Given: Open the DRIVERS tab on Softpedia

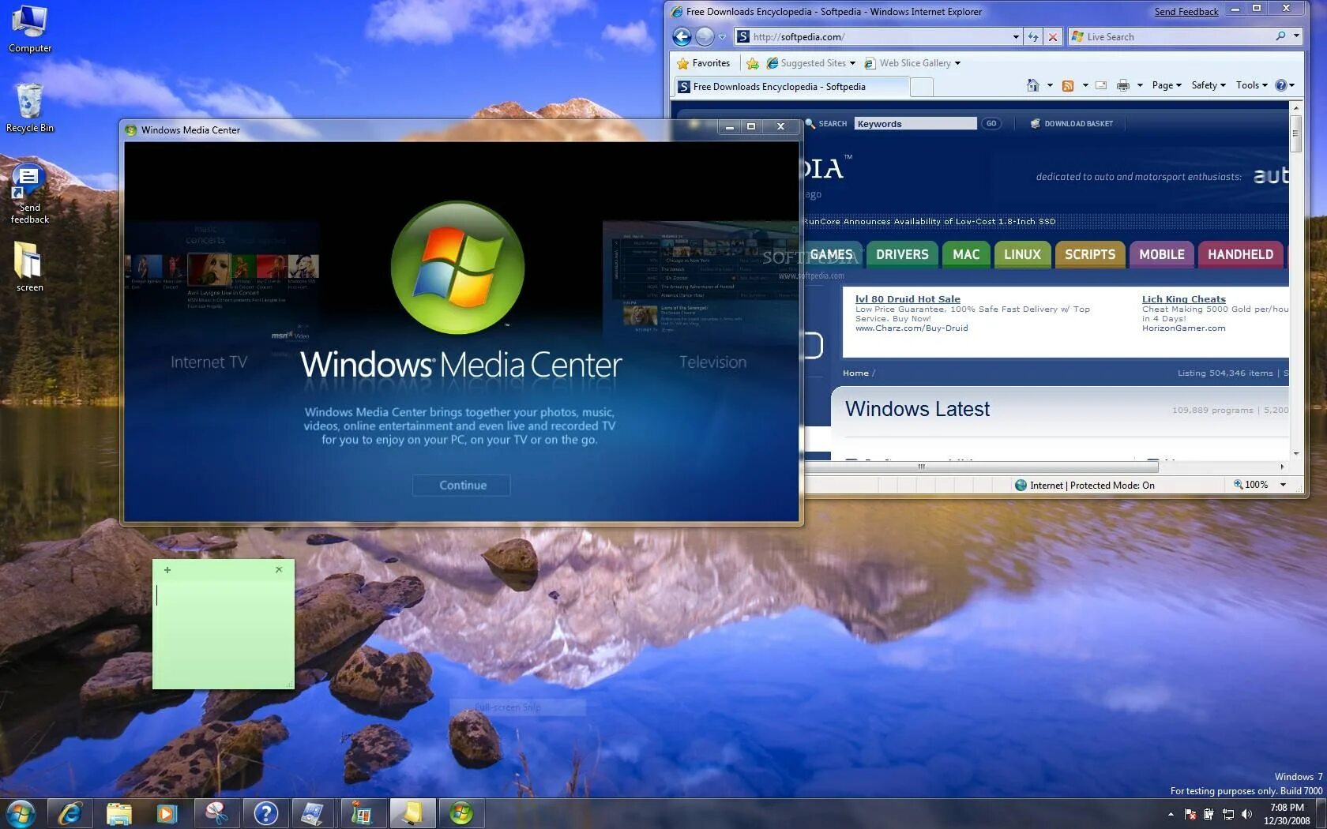Looking at the screenshot, I should (x=902, y=254).
